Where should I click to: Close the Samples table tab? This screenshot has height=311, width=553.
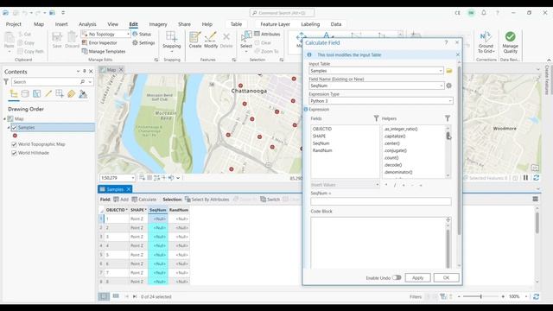point(129,189)
